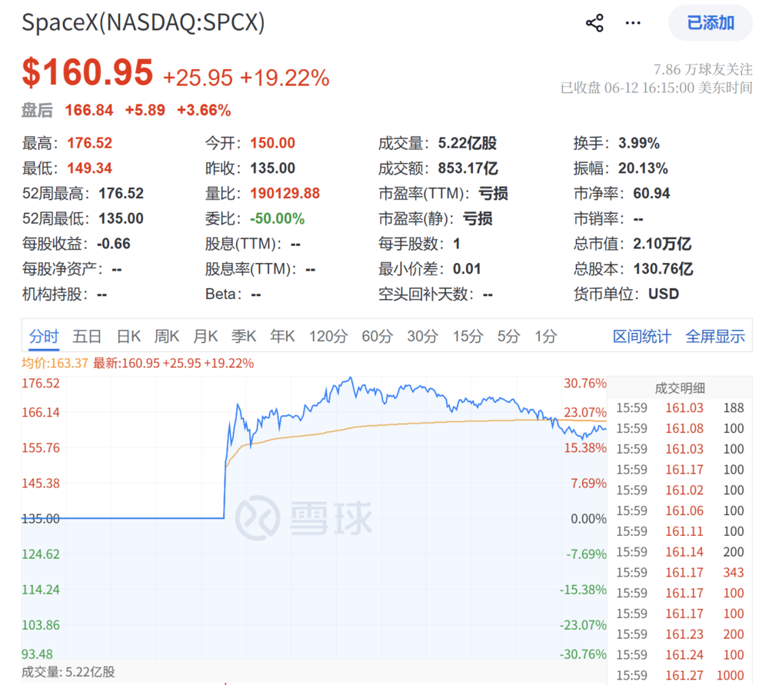Image resolution: width=769 pixels, height=685 pixels.
Task: Click the trade row with volume 343
Action: pyautogui.click(x=680, y=573)
